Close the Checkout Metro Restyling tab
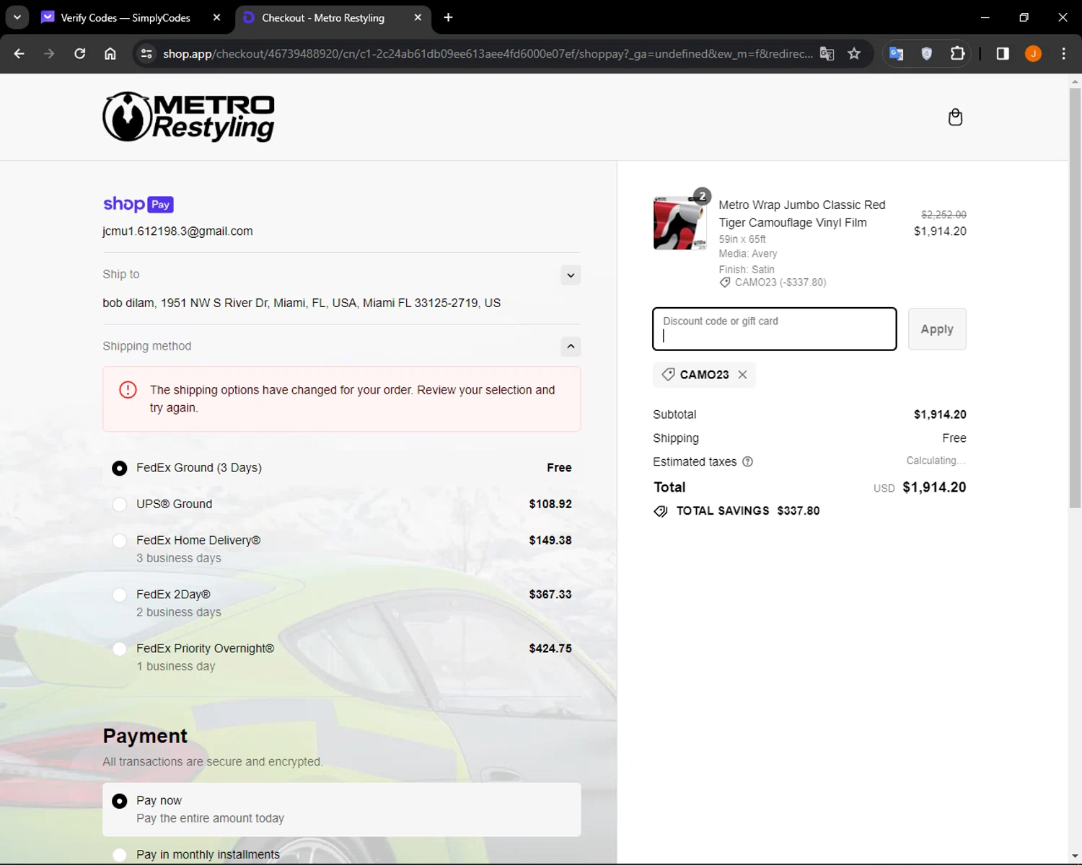This screenshot has width=1082, height=865. [418, 17]
